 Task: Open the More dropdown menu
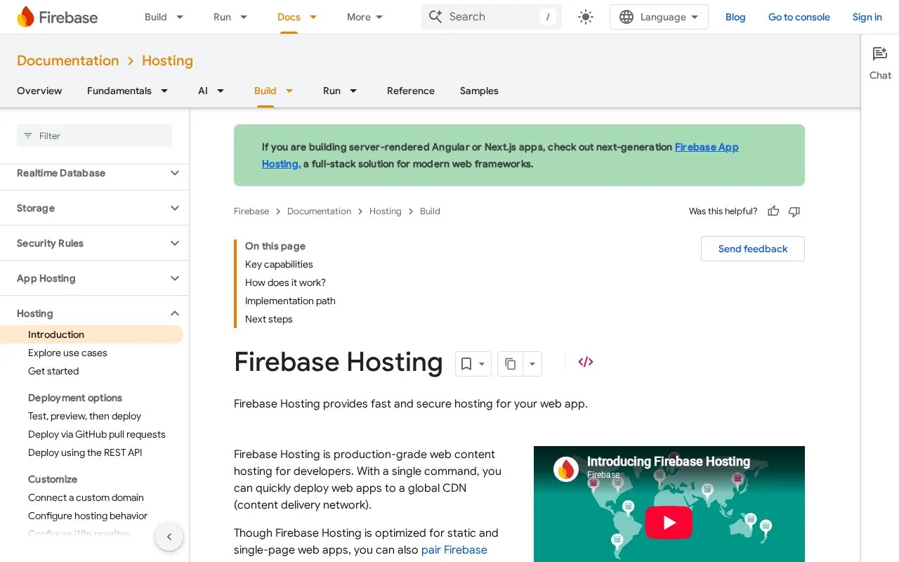pyautogui.click(x=365, y=17)
